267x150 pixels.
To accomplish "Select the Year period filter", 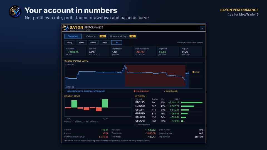I will [x=105, y=42].
